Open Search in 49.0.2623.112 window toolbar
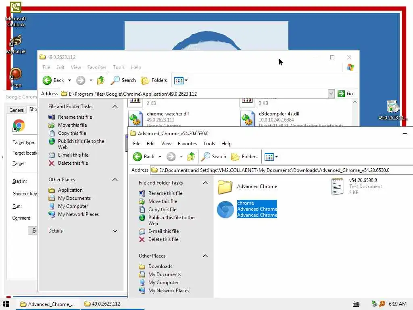This screenshot has height=310, width=413. 123,80
